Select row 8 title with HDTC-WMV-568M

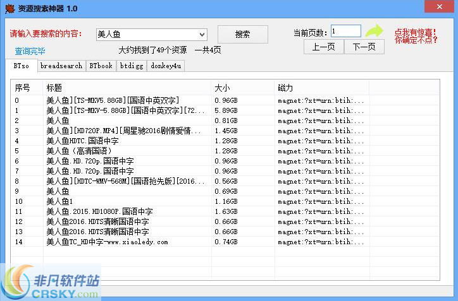point(125,181)
